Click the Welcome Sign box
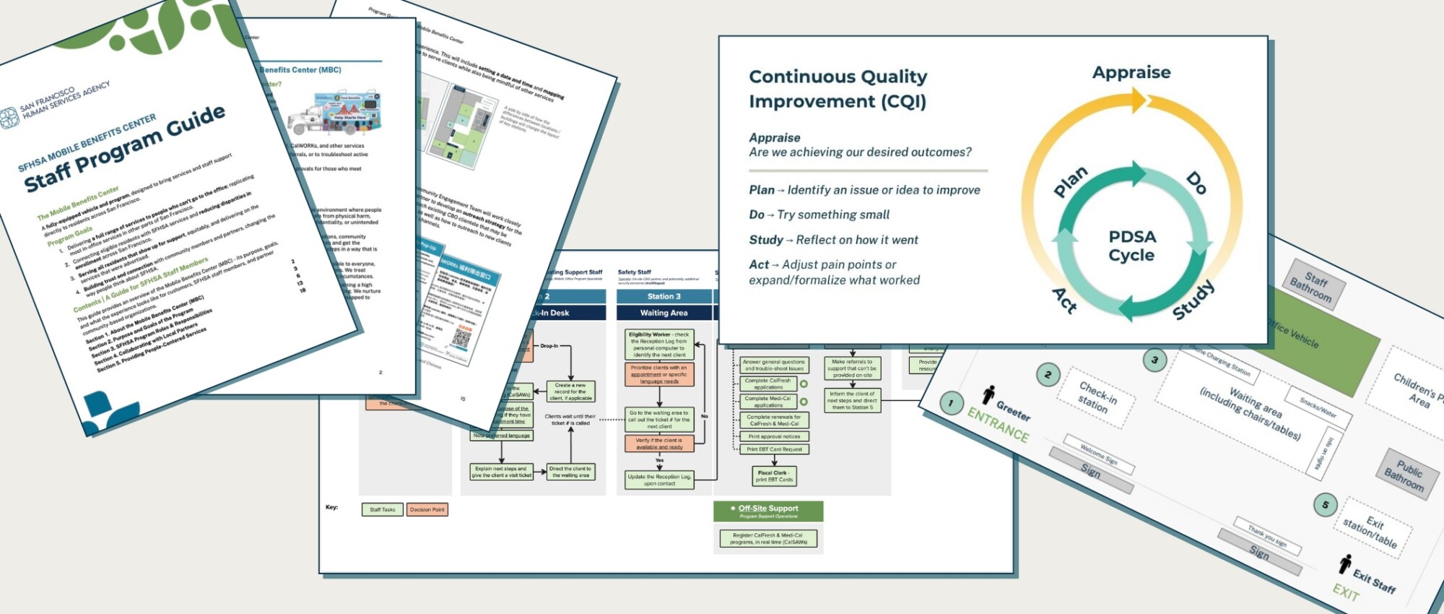 1099,454
